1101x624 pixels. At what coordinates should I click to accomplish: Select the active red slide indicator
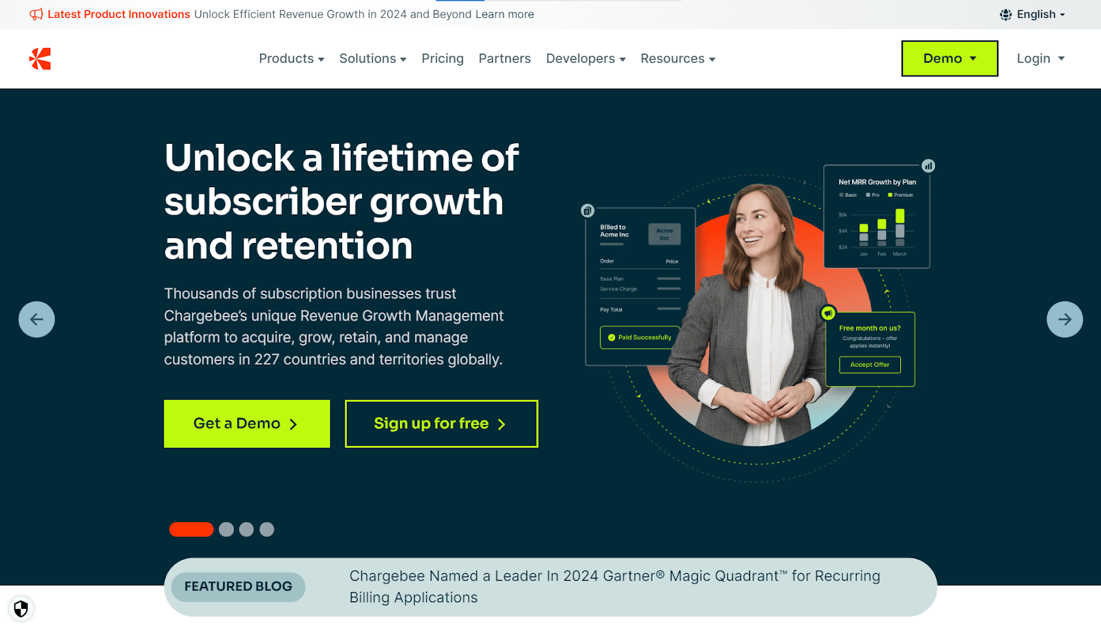191,529
